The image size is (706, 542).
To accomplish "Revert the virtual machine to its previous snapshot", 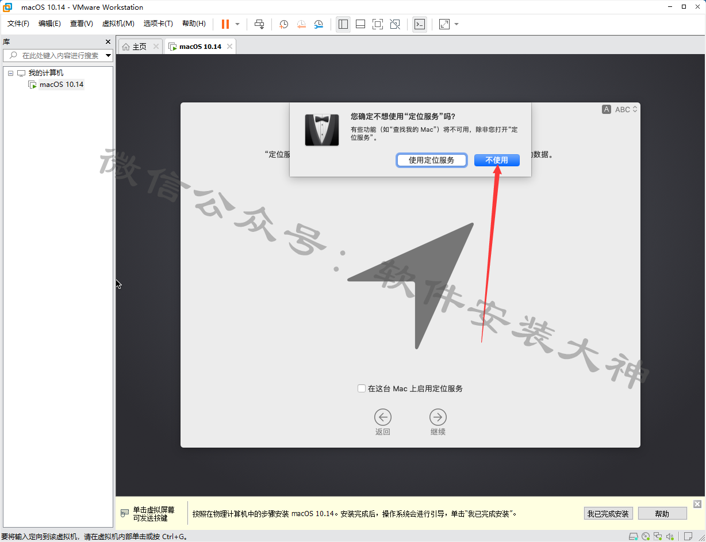I will (x=301, y=24).
